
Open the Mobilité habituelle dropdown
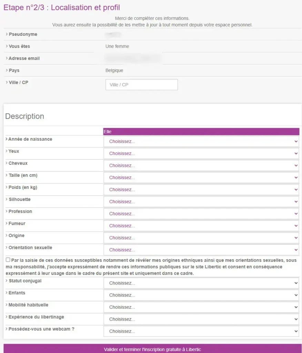click(201, 307)
